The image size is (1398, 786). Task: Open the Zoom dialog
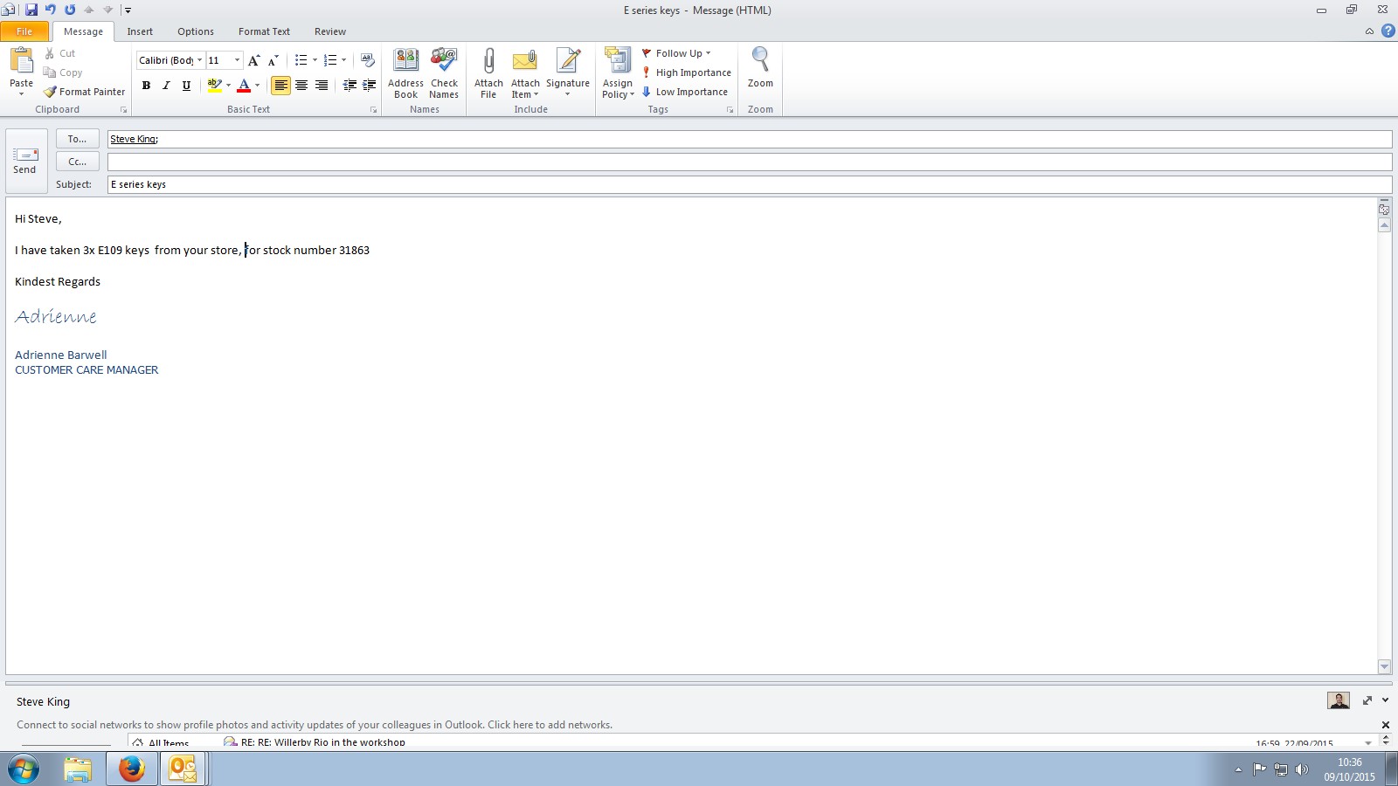click(760, 67)
